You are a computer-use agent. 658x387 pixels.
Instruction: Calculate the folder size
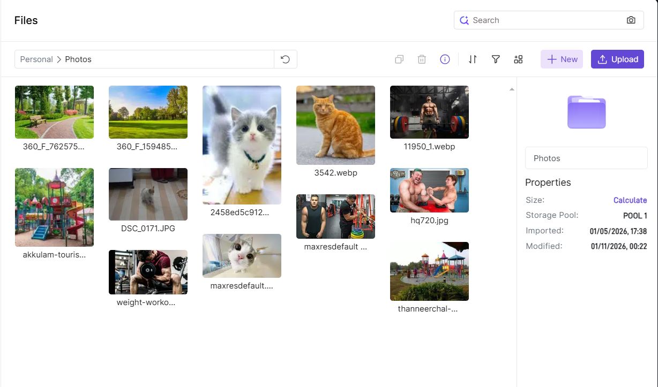click(x=630, y=200)
